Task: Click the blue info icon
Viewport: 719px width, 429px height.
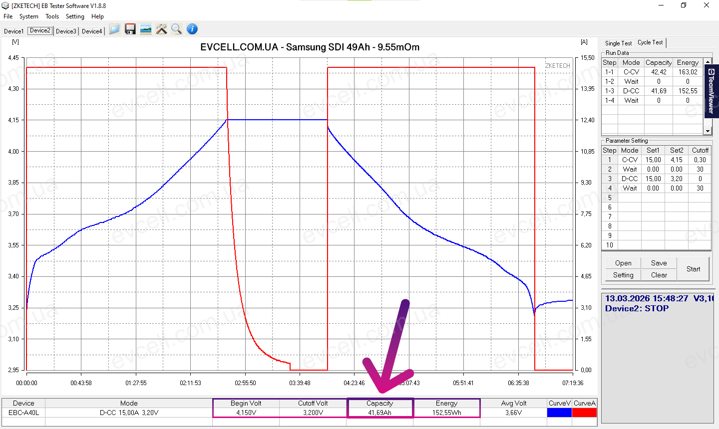Action: (x=192, y=29)
